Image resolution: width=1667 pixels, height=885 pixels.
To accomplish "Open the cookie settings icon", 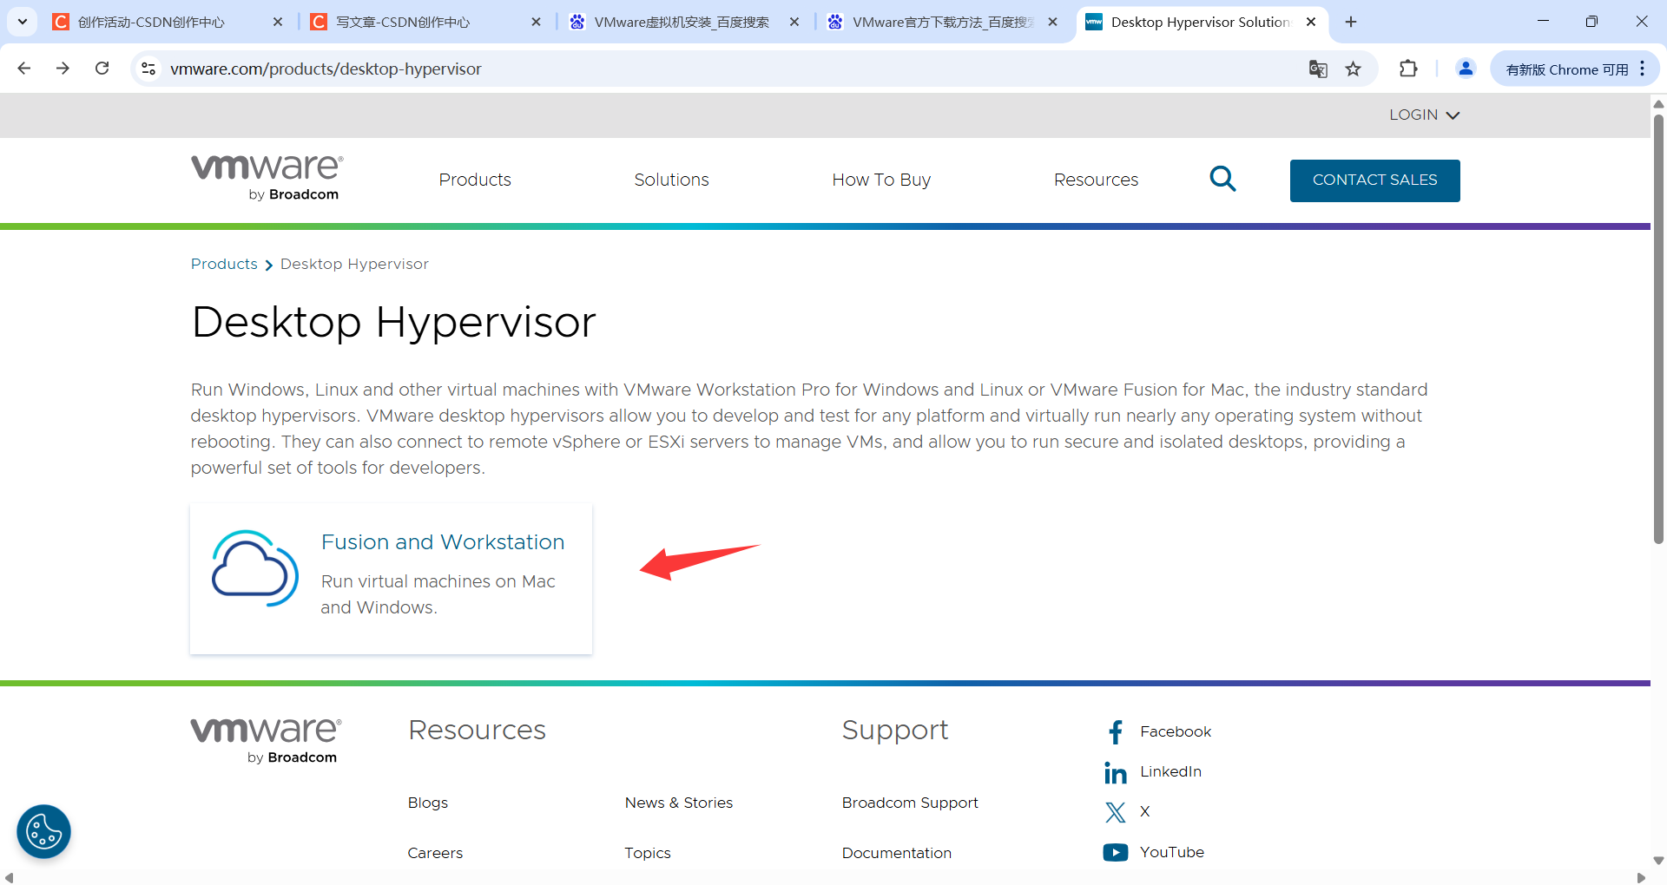I will (x=43, y=831).
